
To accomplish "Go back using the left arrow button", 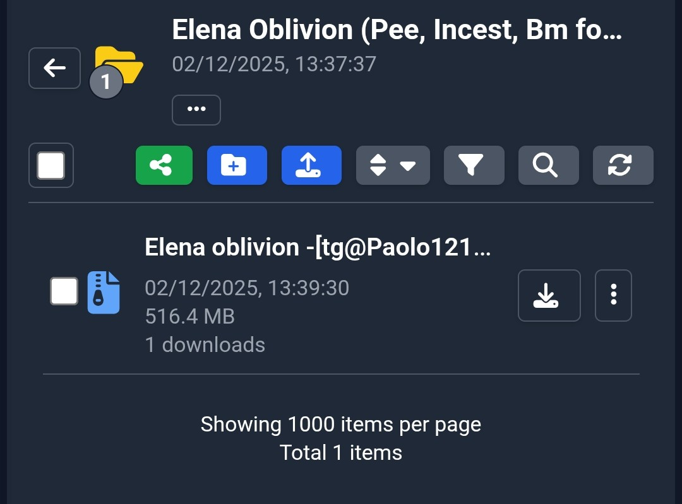I will point(54,68).
